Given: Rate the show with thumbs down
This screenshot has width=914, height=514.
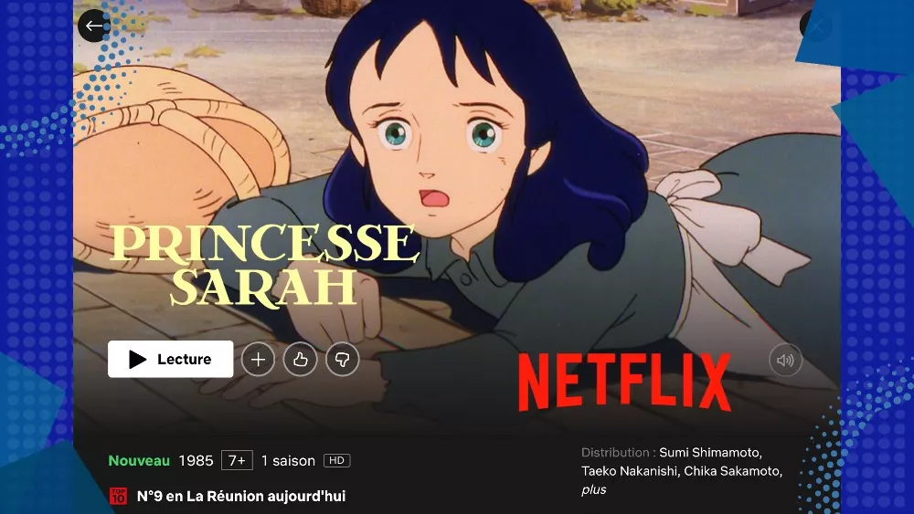Looking at the screenshot, I should coord(342,359).
